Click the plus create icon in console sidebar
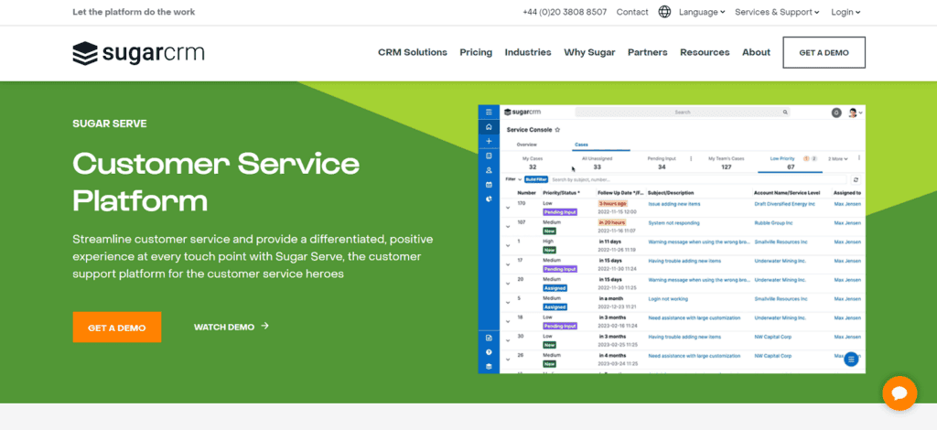Screen dimensions: 937x430 click(x=489, y=141)
